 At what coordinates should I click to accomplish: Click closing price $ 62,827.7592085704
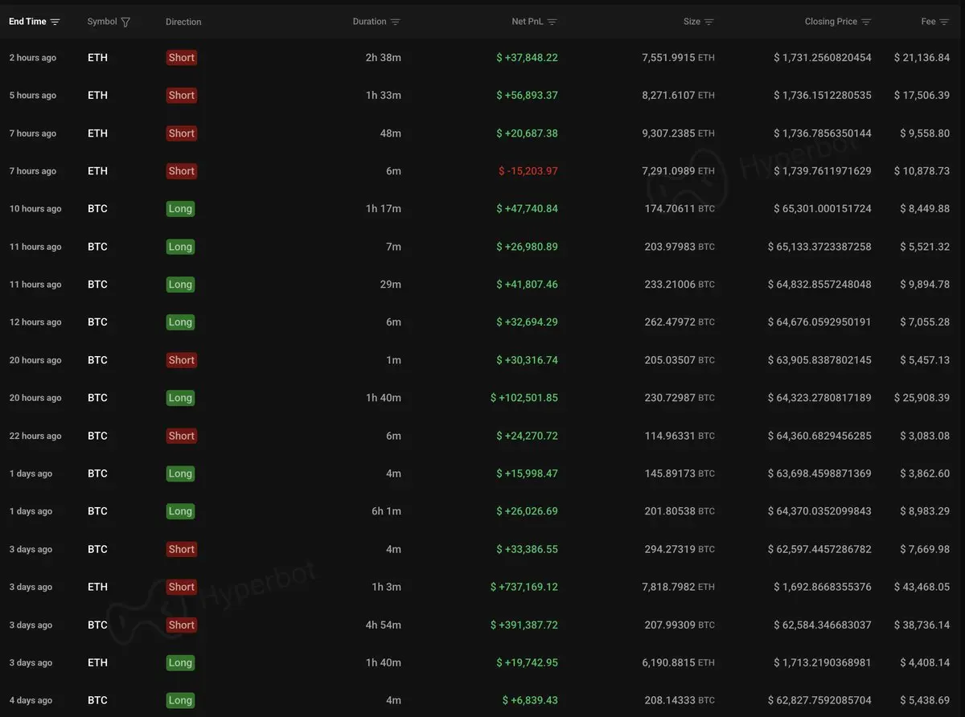819,701
